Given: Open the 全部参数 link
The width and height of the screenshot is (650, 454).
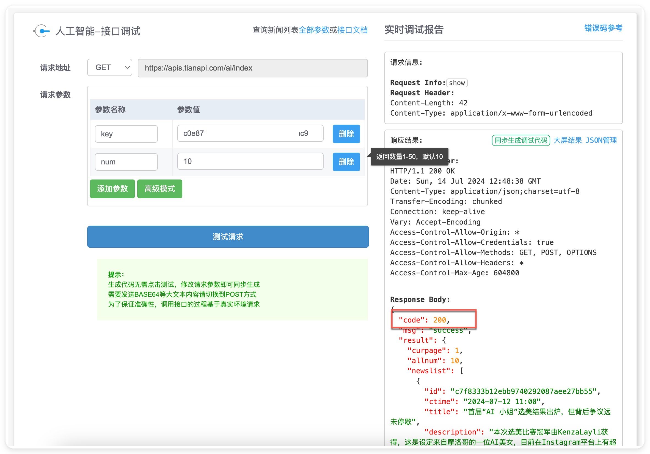Looking at the screenshot, I should click(x=314, y=30).
